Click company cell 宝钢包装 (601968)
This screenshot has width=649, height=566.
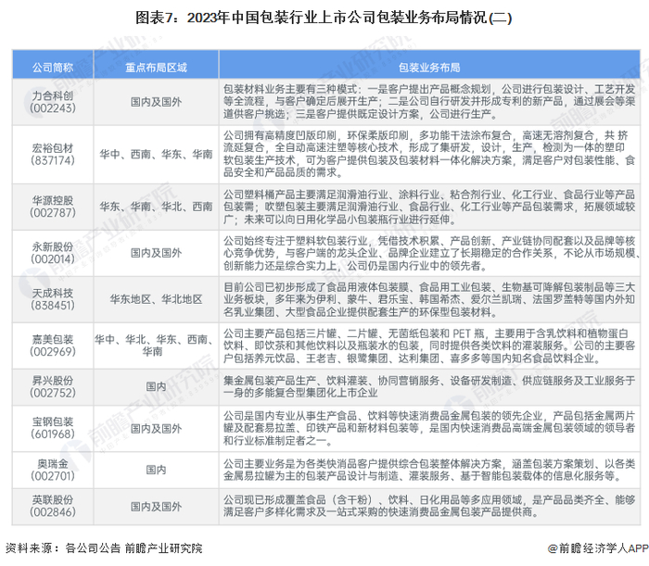[53, 428]
